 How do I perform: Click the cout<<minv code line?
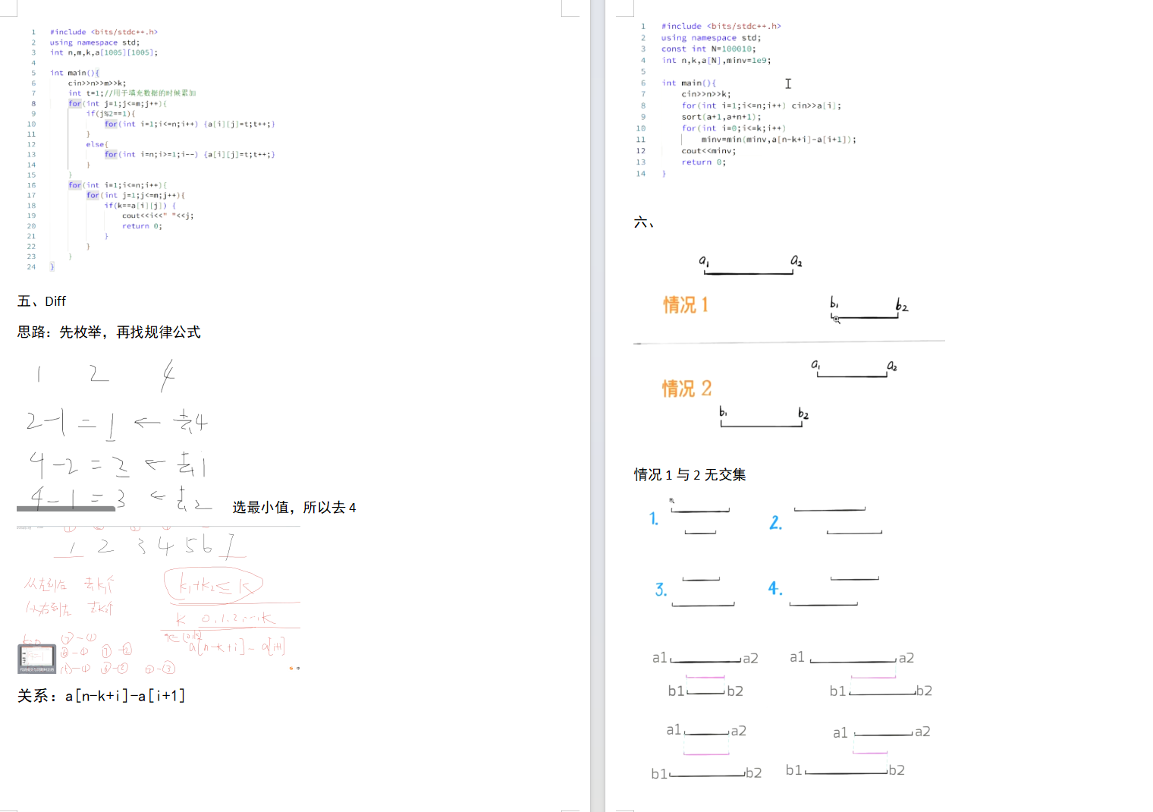(708, 151)
